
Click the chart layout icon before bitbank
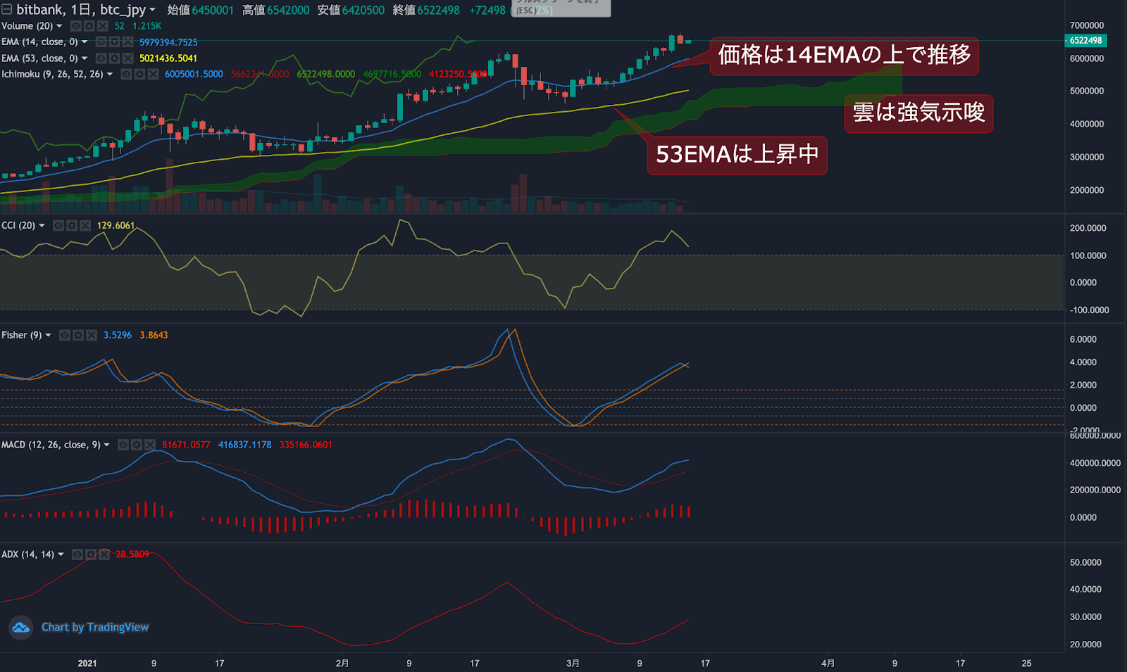coord(7,10)
